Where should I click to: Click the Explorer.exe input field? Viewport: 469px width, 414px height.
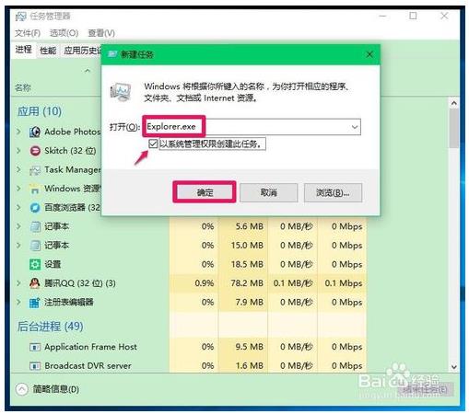click(x=252, y=127)
